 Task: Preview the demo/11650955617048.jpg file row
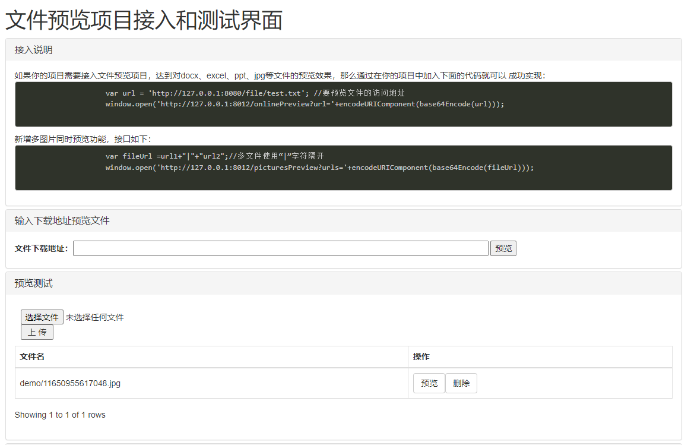click(x=429, y=383)
